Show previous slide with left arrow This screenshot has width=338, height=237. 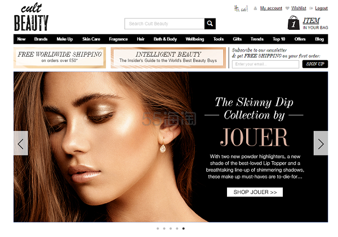pos(21,143)
